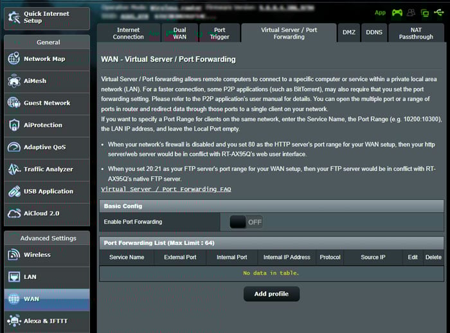This screenshot has width=450, height=333.
Task: Go to AiProtection menu label
Action: [x=43, y=125]
